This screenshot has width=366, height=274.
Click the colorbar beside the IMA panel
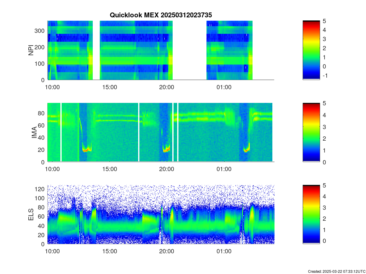click(311, 132)
